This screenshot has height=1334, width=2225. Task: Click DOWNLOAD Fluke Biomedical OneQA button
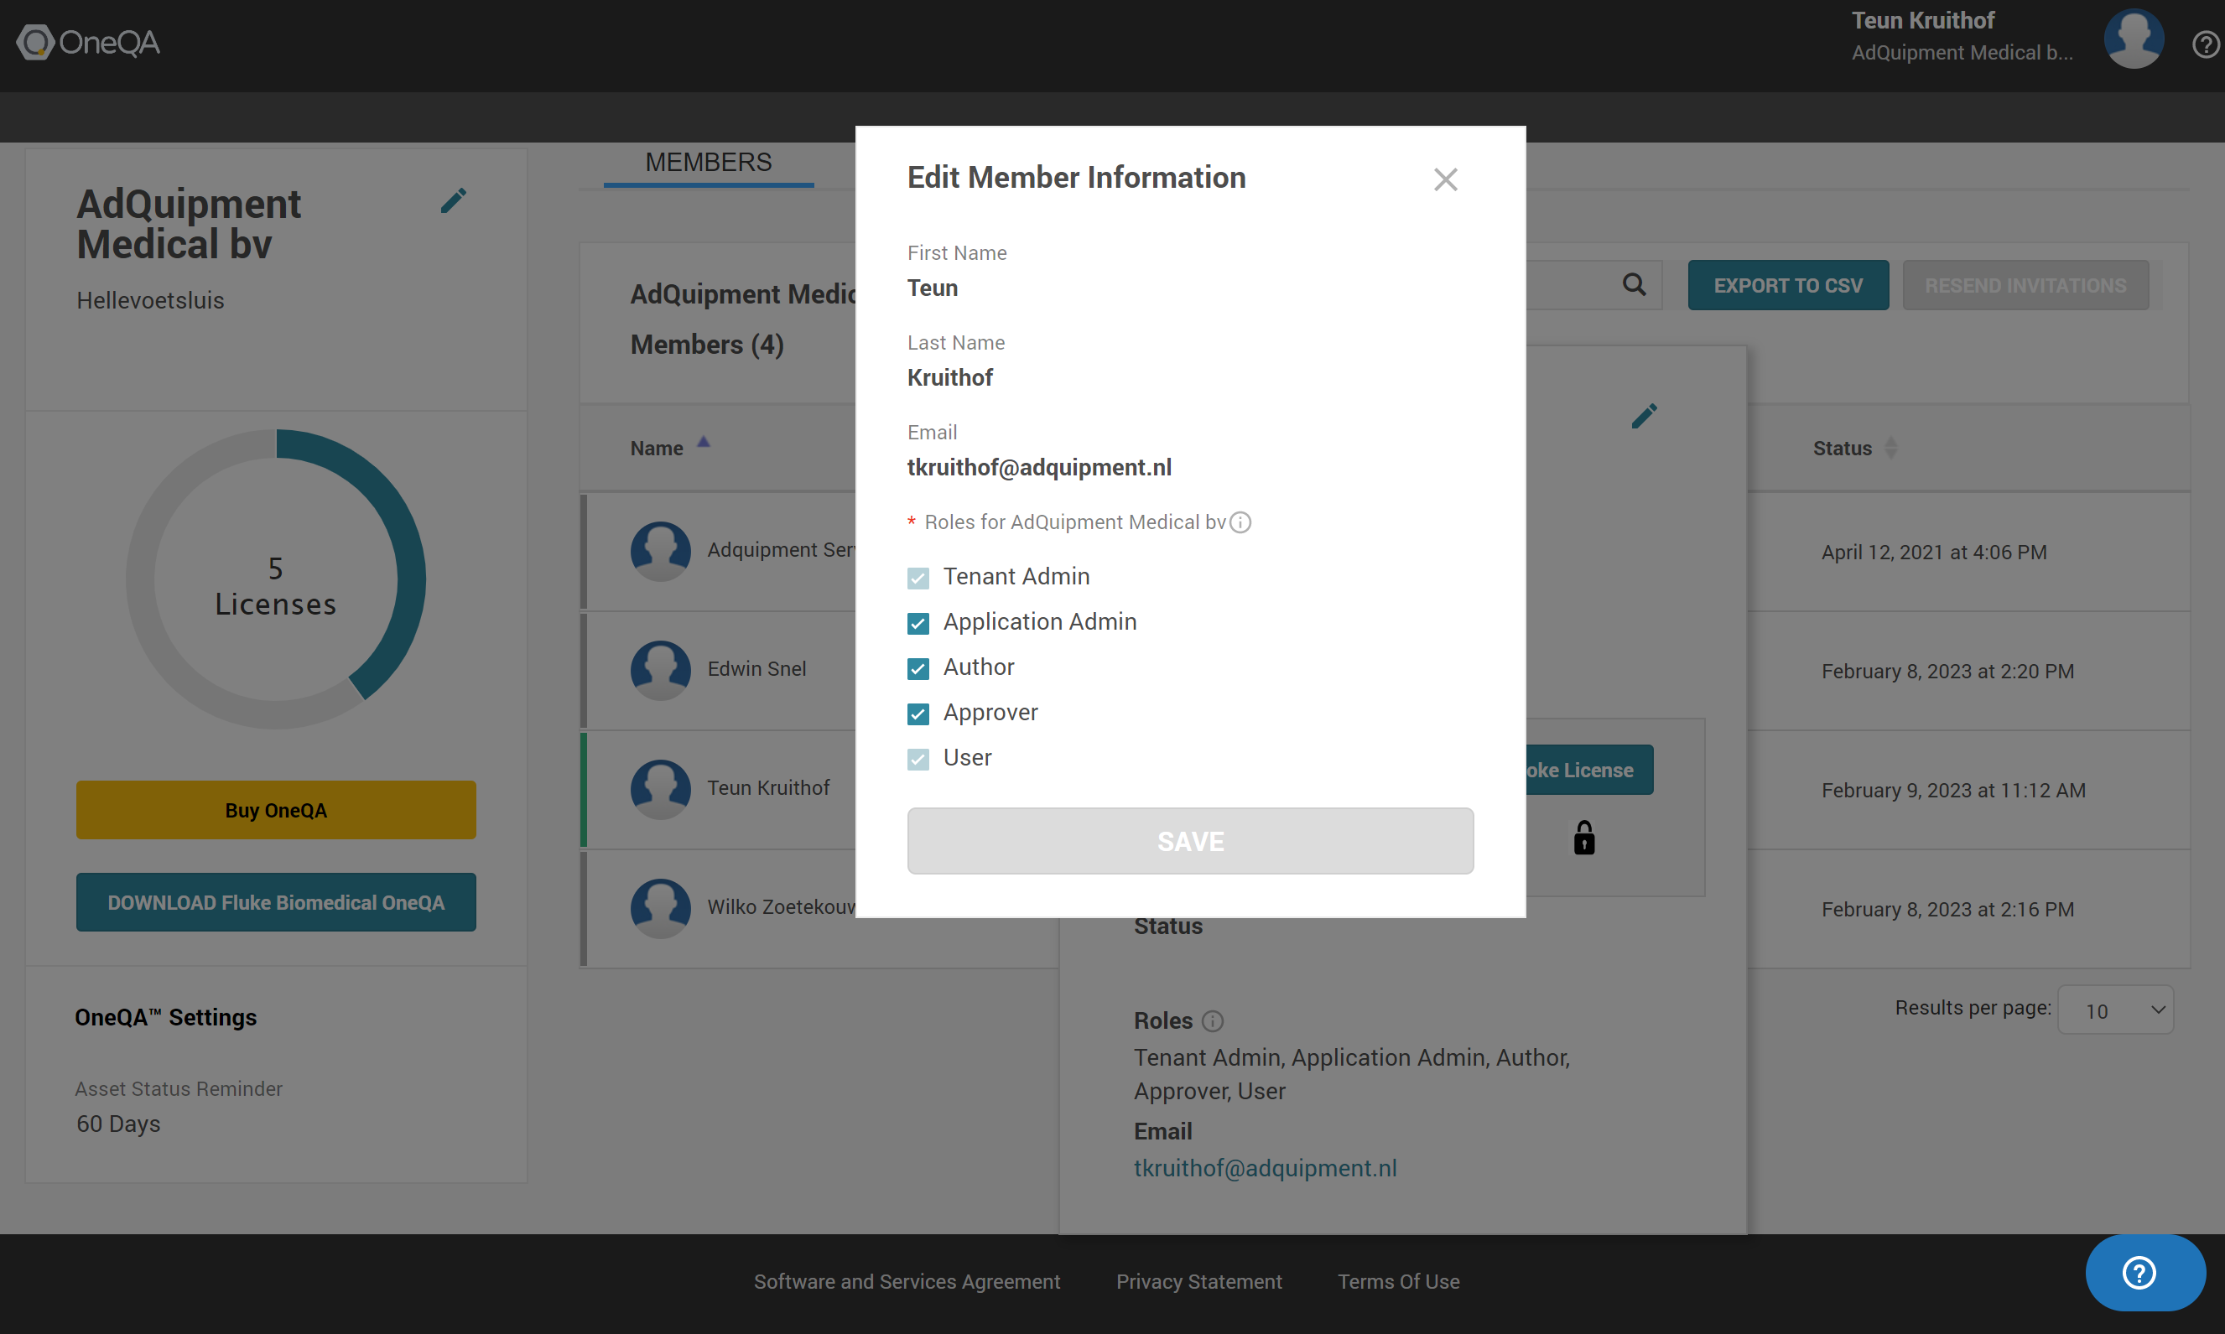(276, 902)
